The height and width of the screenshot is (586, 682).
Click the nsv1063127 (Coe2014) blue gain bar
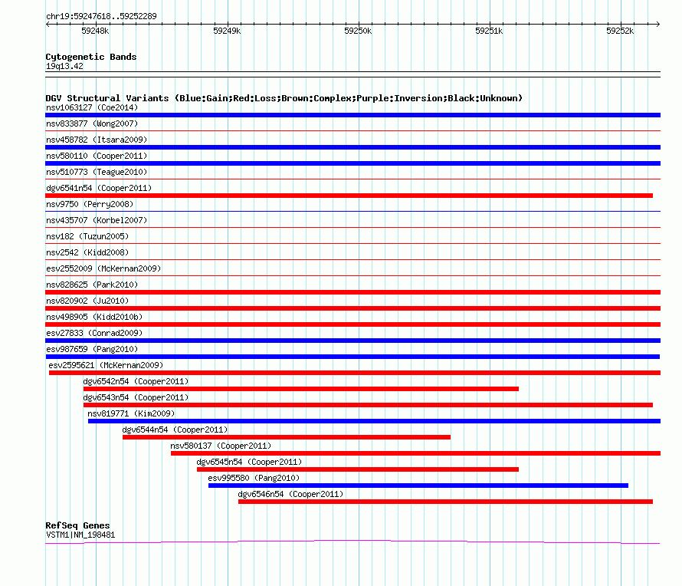pos(352,115)
